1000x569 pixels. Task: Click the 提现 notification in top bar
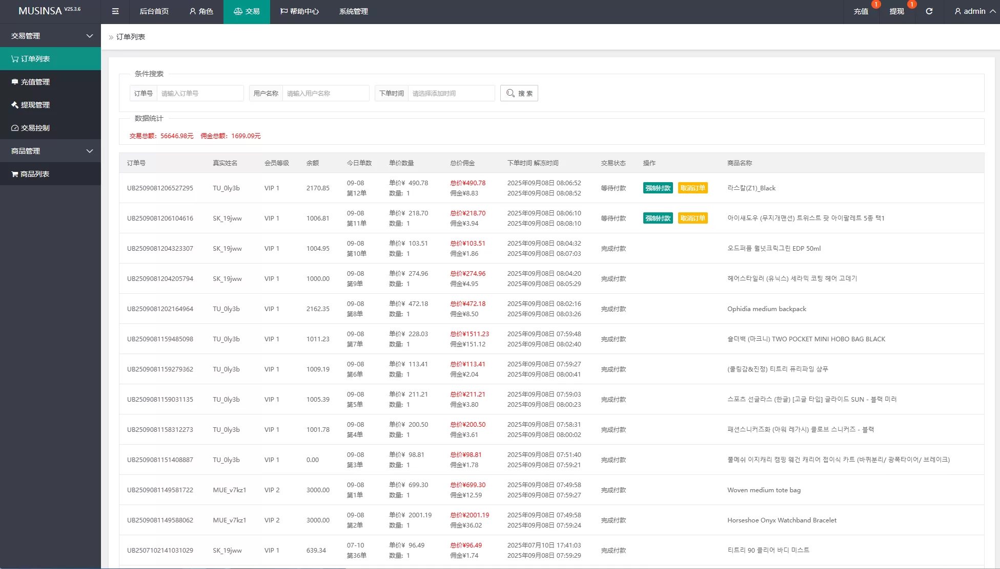point(896,11)
